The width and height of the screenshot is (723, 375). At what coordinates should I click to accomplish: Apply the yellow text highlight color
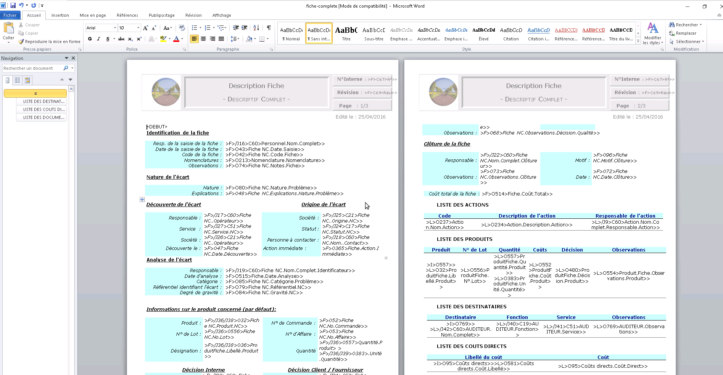[163, 39]
